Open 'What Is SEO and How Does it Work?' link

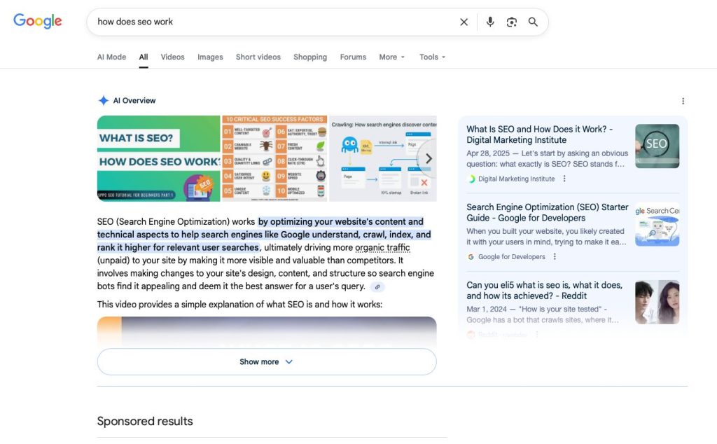540,135
